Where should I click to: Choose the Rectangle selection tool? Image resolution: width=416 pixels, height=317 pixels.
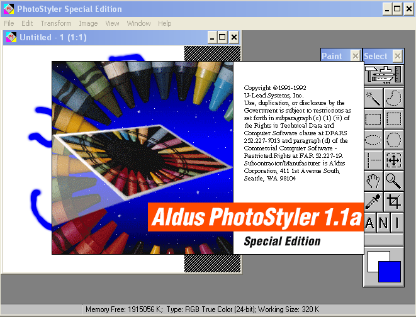pos(374,119)
